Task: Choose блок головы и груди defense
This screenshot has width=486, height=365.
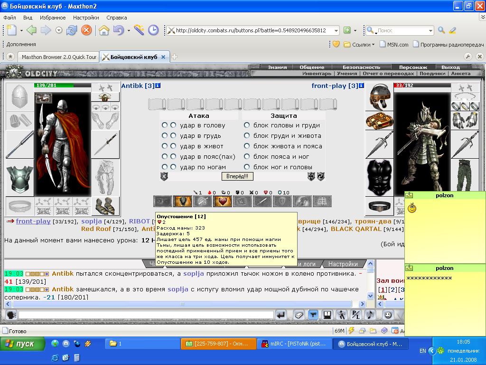Action: click(x=247, y=125)
